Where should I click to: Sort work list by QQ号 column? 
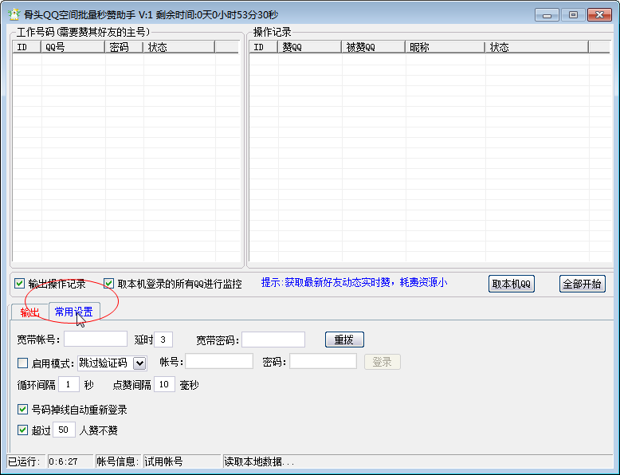pyautogui.click(x=73, y=47)
